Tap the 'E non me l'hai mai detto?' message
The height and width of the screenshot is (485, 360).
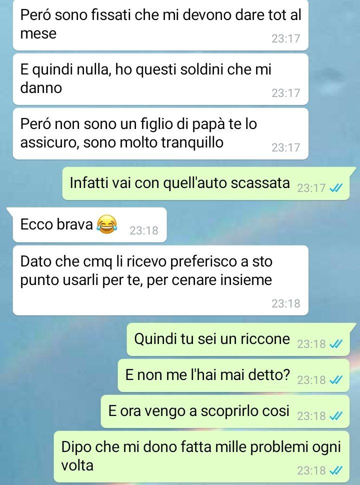pos(233,375)
